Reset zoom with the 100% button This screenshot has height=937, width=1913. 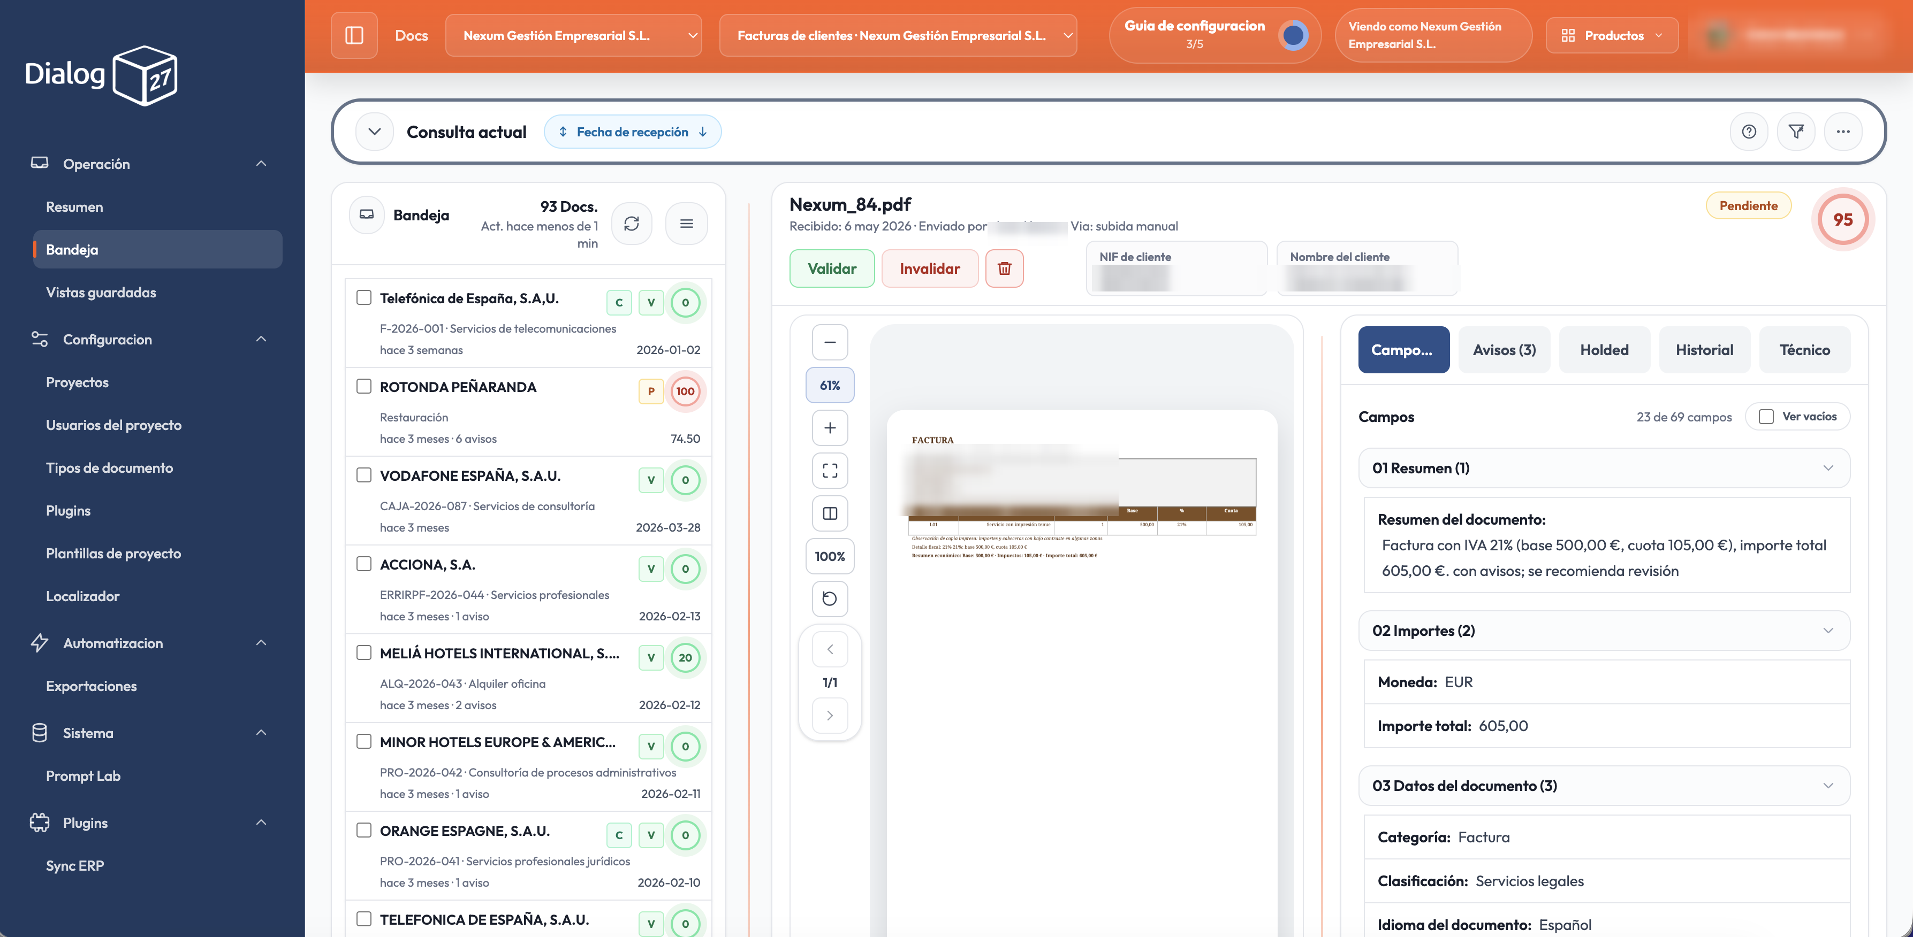[x=830, y=556]
